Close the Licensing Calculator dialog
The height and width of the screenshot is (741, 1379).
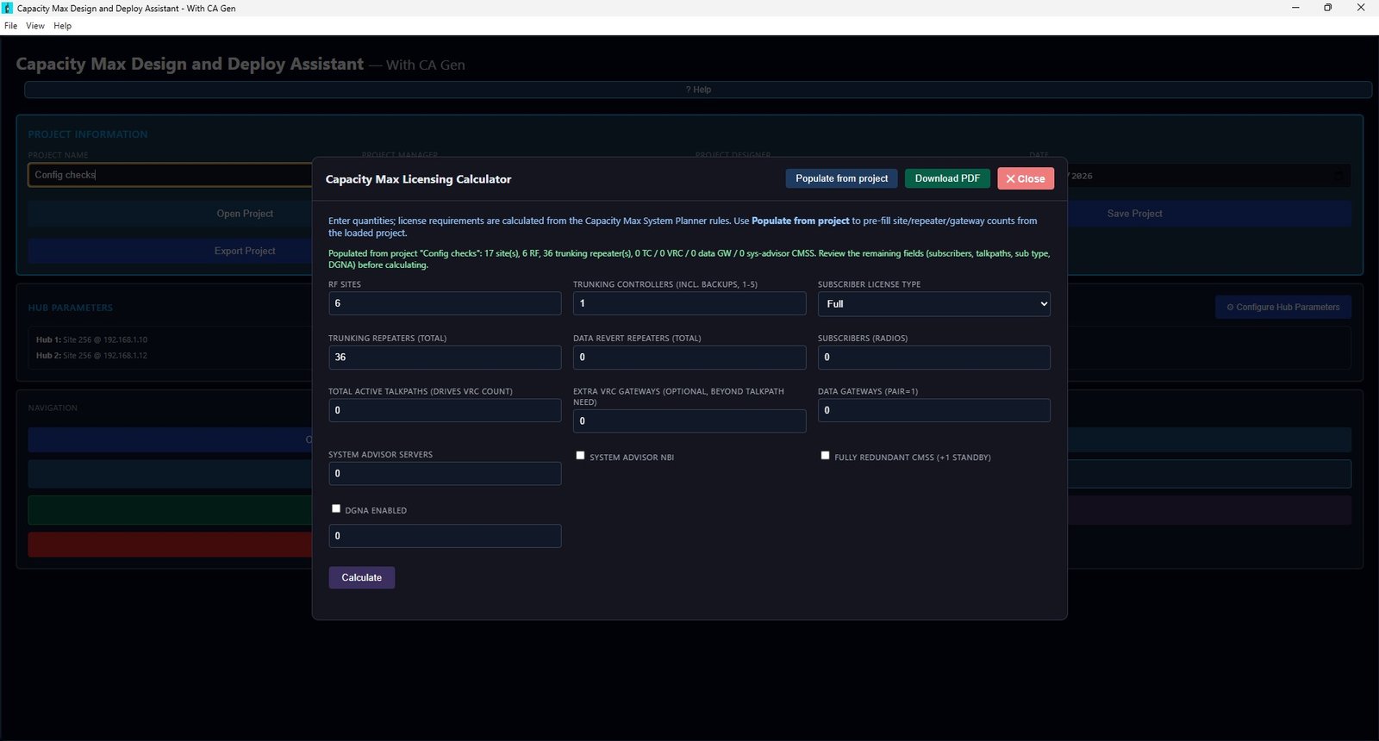point(1026,178)
